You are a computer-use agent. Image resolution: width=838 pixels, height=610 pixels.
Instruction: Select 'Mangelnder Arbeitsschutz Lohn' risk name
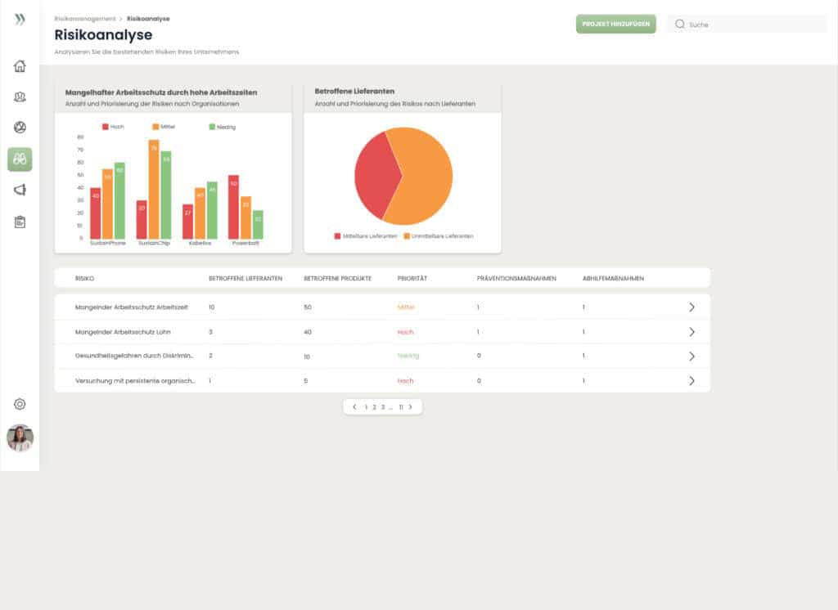pyautogui.click(x=123, y=332)
